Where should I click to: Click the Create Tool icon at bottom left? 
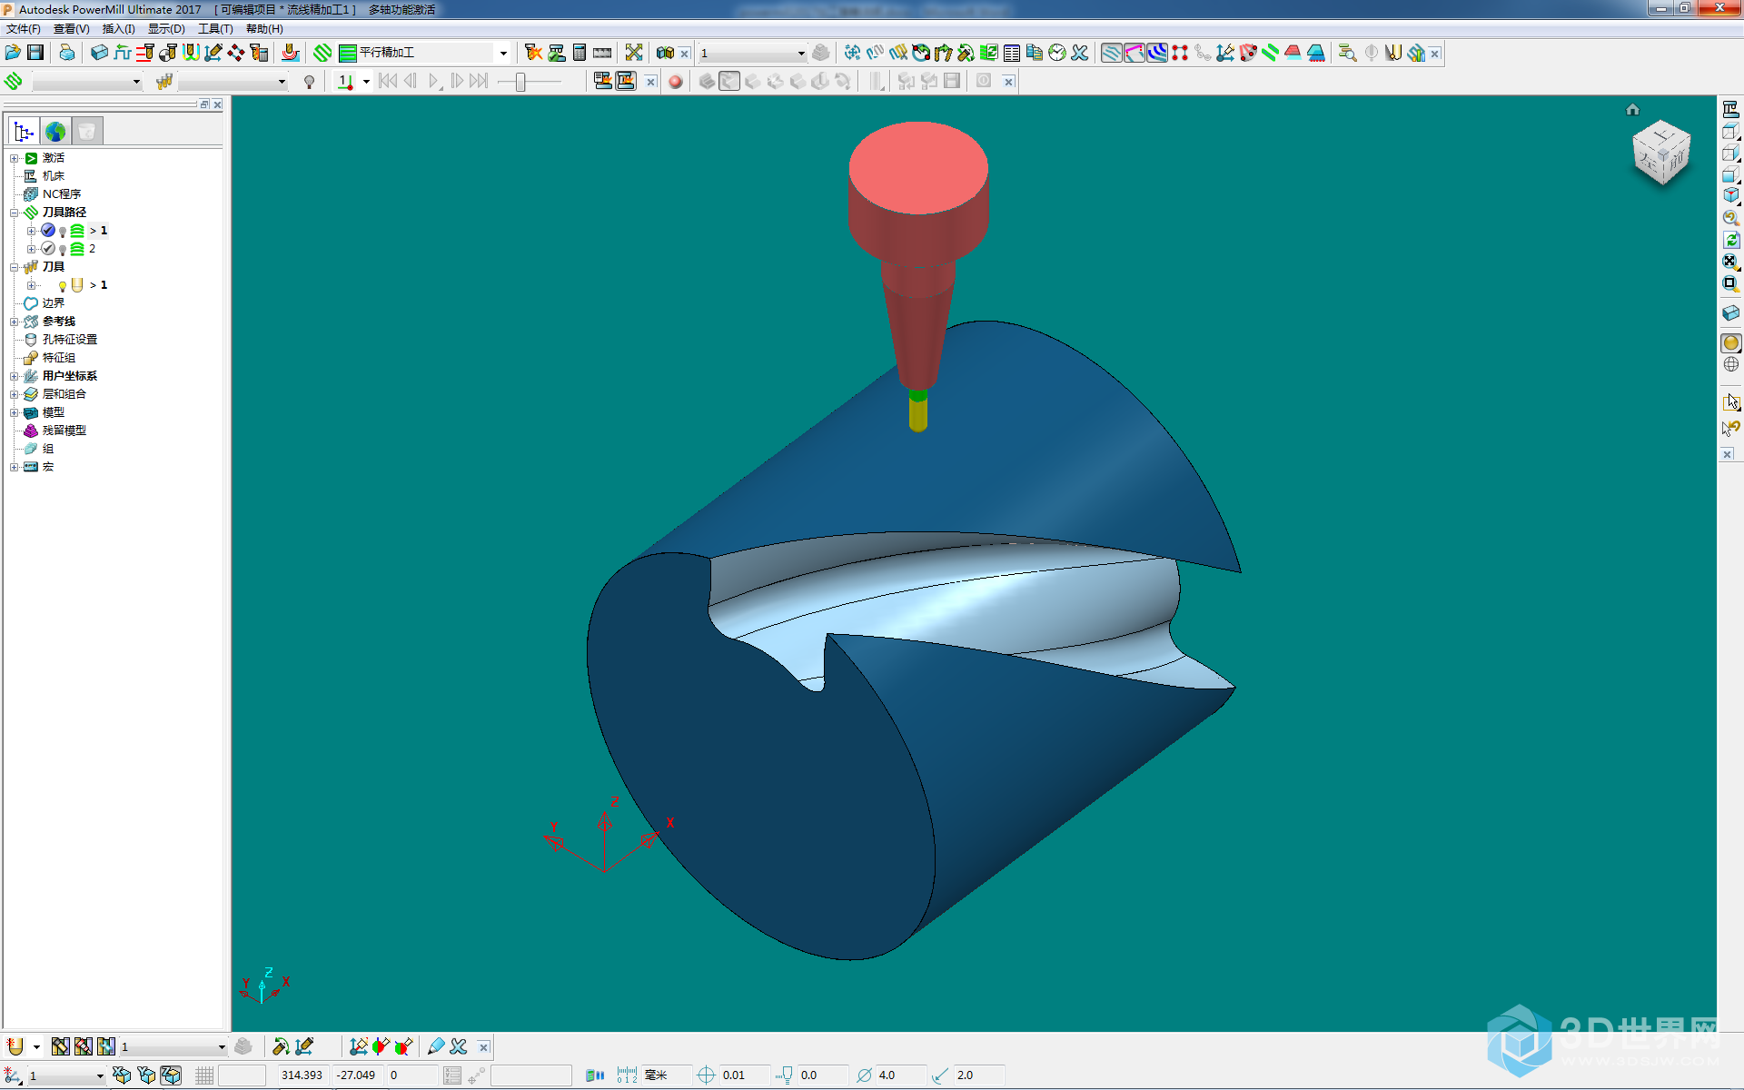(x=15, y=1046)
